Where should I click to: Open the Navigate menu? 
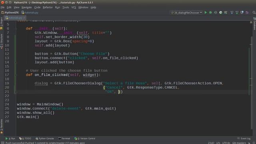click(x=27, y=7)
